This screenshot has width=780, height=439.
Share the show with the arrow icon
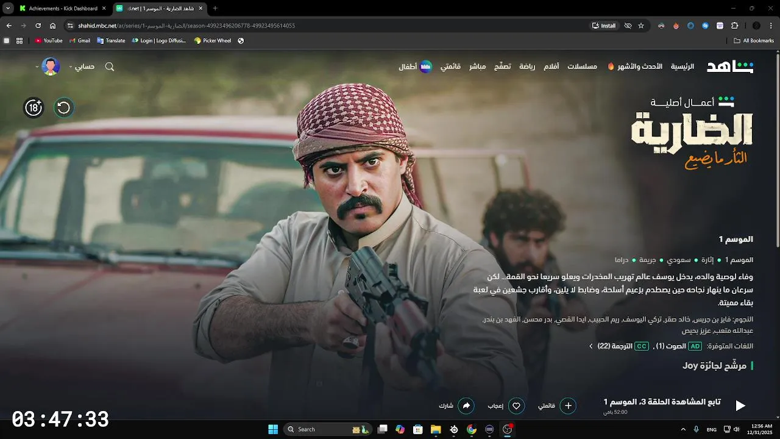pos(466,405)
